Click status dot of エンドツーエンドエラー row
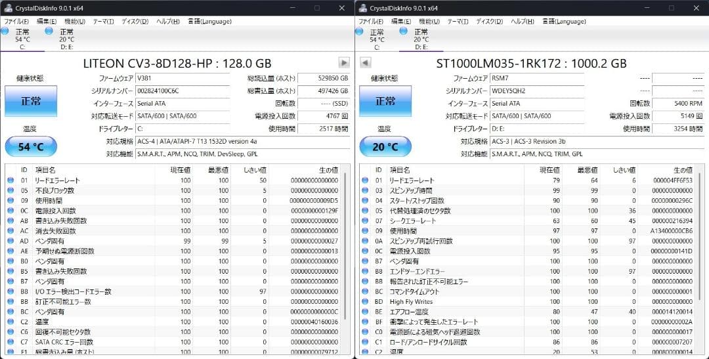The image size is (709, 359). pos(365,271)
